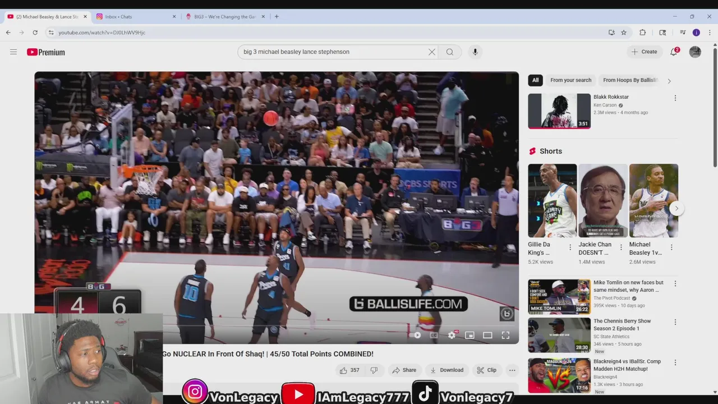Screen dimensions: 718x404
Task: Open Blackreign4 vs IBallSr Madden video
Action: pyautogui.click(x=559, y=375)
